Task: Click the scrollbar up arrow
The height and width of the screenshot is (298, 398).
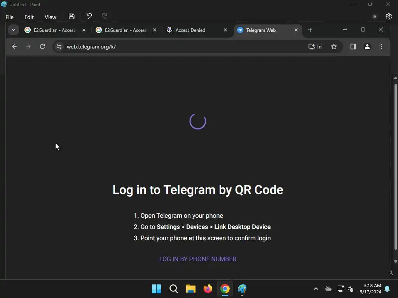Action: tap(395, 78)
